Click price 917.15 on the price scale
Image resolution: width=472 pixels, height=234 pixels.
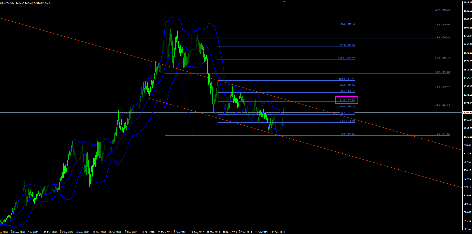coord(468,154)
